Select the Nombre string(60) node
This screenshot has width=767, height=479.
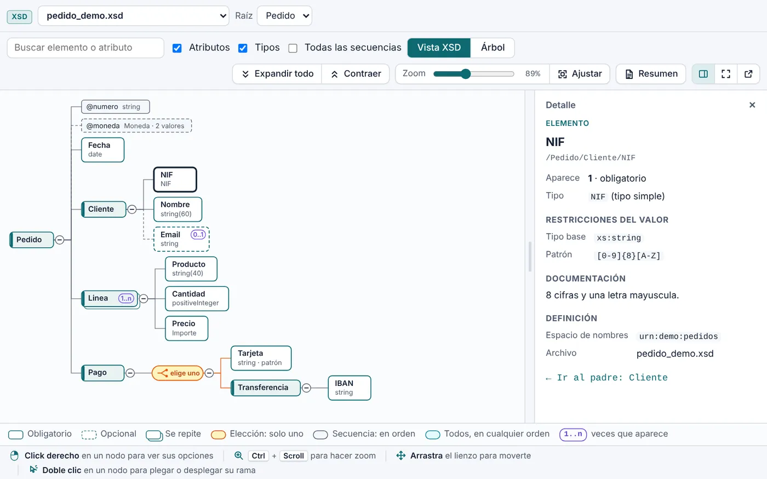[x=178, y=209]
